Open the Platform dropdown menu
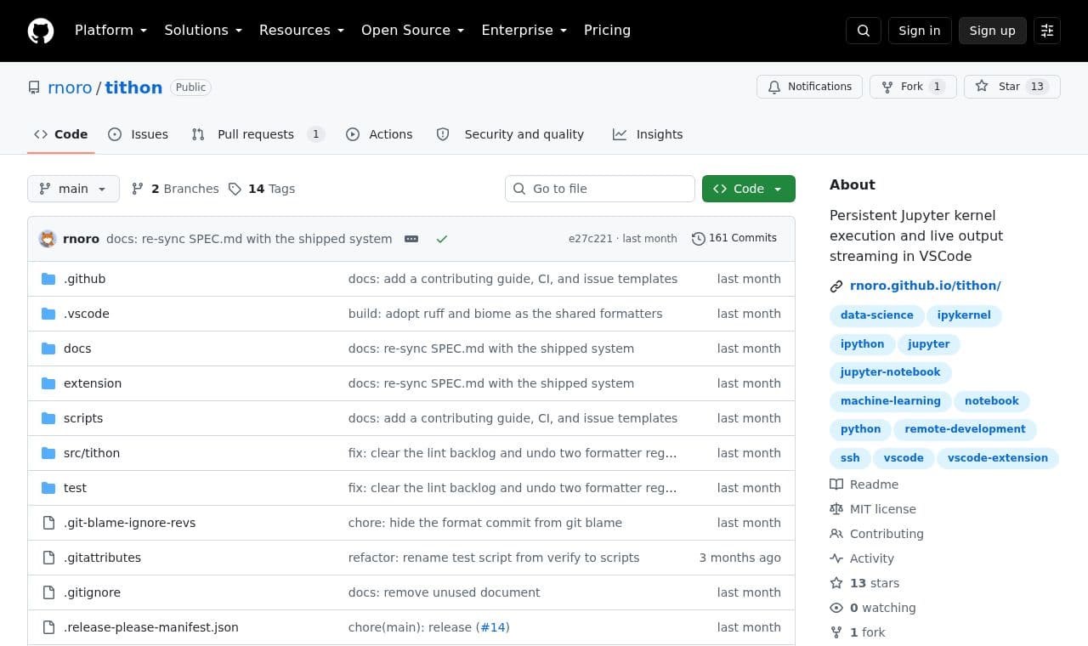 tap(111, 31)
